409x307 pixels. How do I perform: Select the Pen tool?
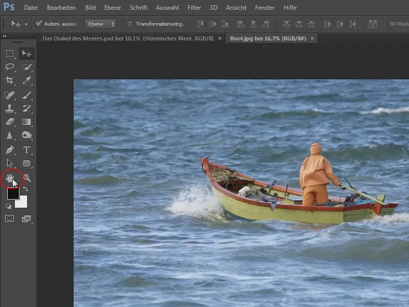(10, 150)
